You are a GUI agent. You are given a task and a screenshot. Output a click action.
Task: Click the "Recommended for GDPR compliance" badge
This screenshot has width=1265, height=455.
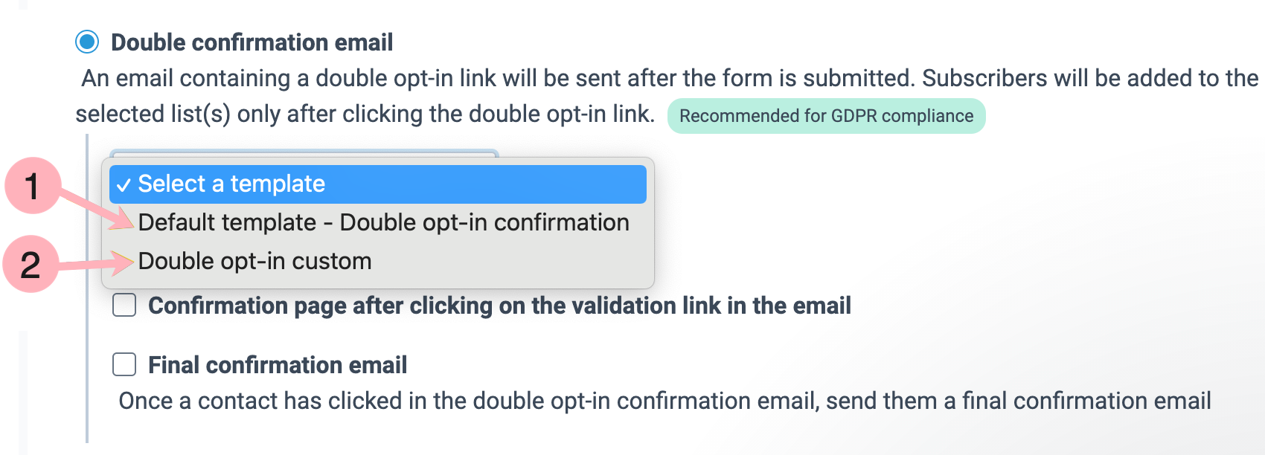[826, 116]
